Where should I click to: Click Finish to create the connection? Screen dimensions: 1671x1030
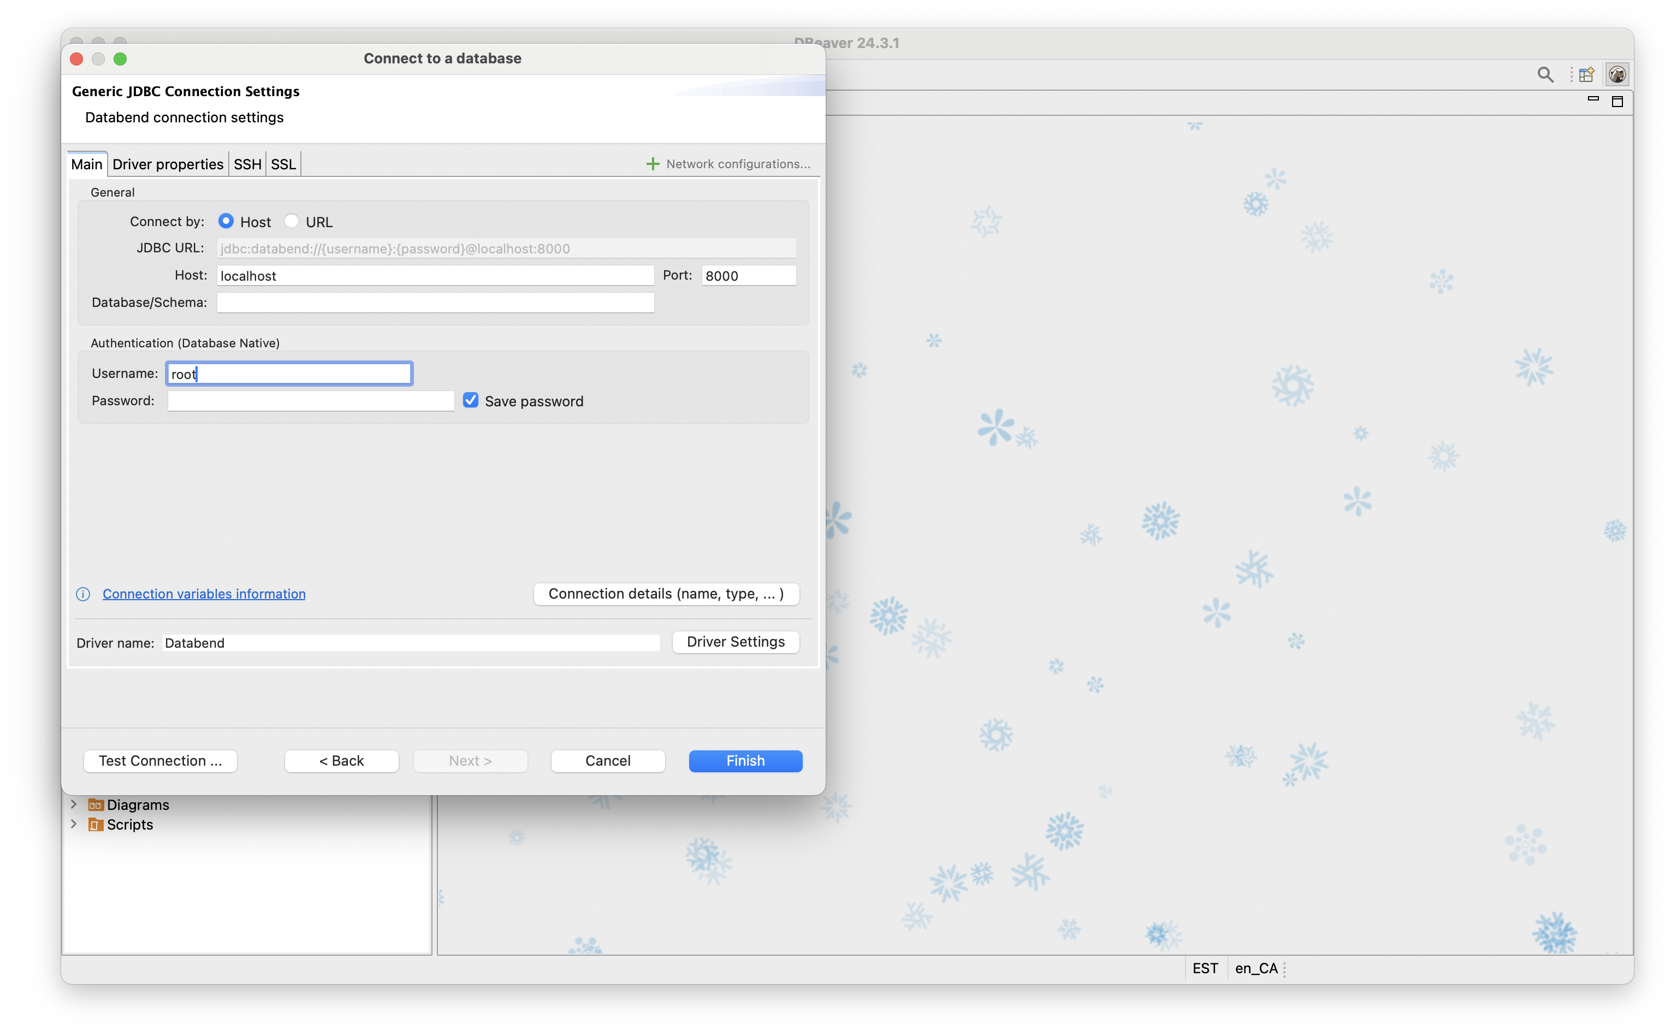coord(745,761)
